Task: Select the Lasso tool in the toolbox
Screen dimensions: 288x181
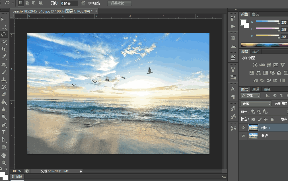Action: [4, 34]
